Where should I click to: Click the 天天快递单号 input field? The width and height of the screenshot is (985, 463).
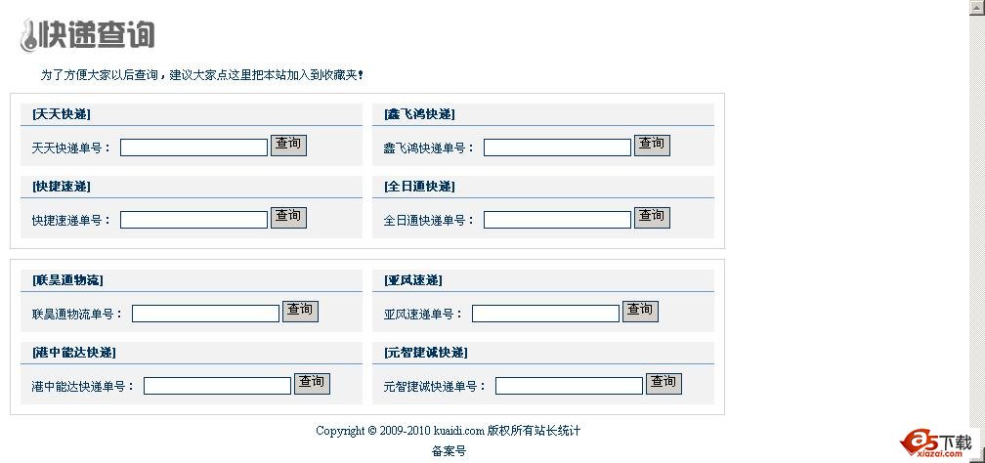pos(193,147)
